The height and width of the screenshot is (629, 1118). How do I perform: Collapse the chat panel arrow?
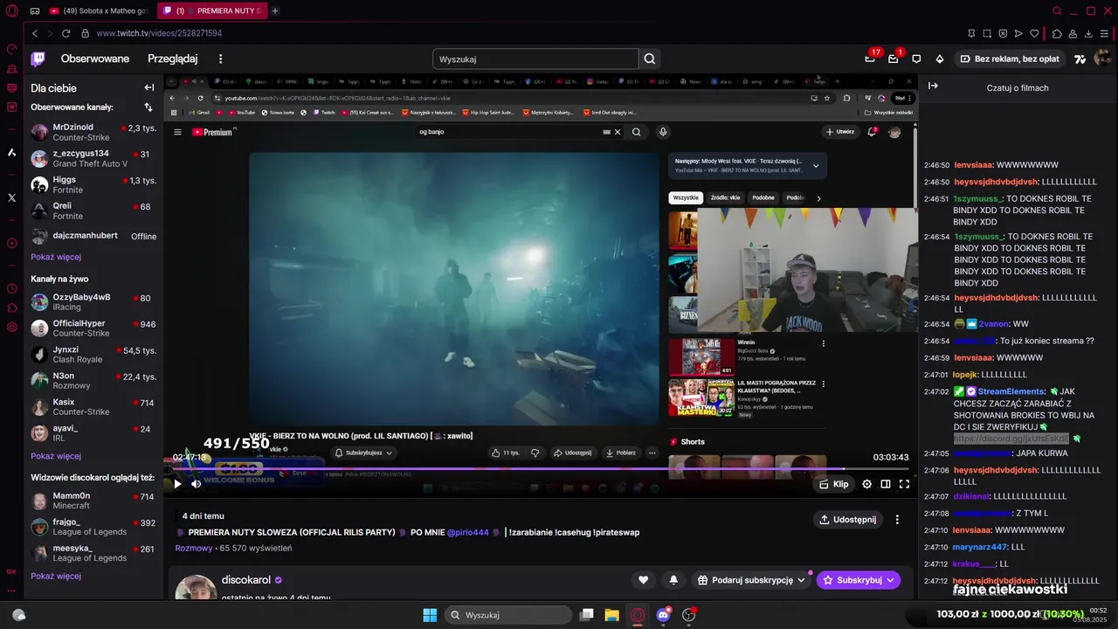tap(933, 86)
